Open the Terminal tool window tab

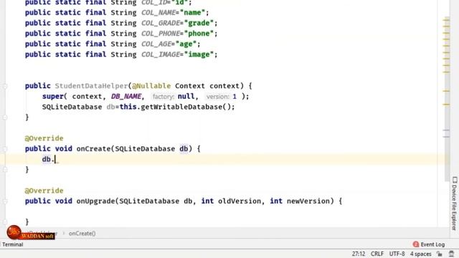(x=12, y=244)
